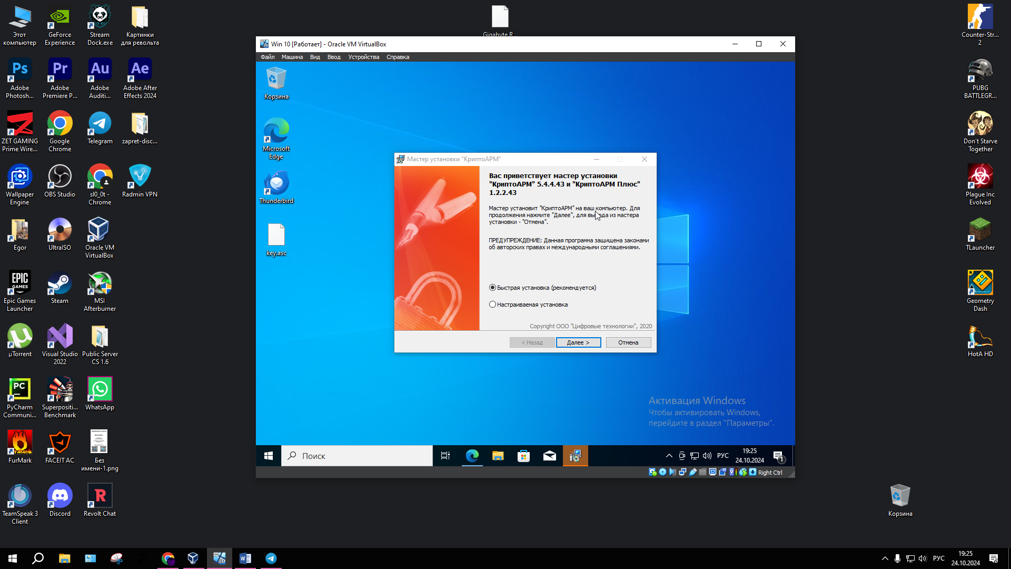Image resolution: width=1011 pixels, height=569 pixels.
Task: Select the Geometry Dash desktop icon
Action: click(x=980, y=291)
